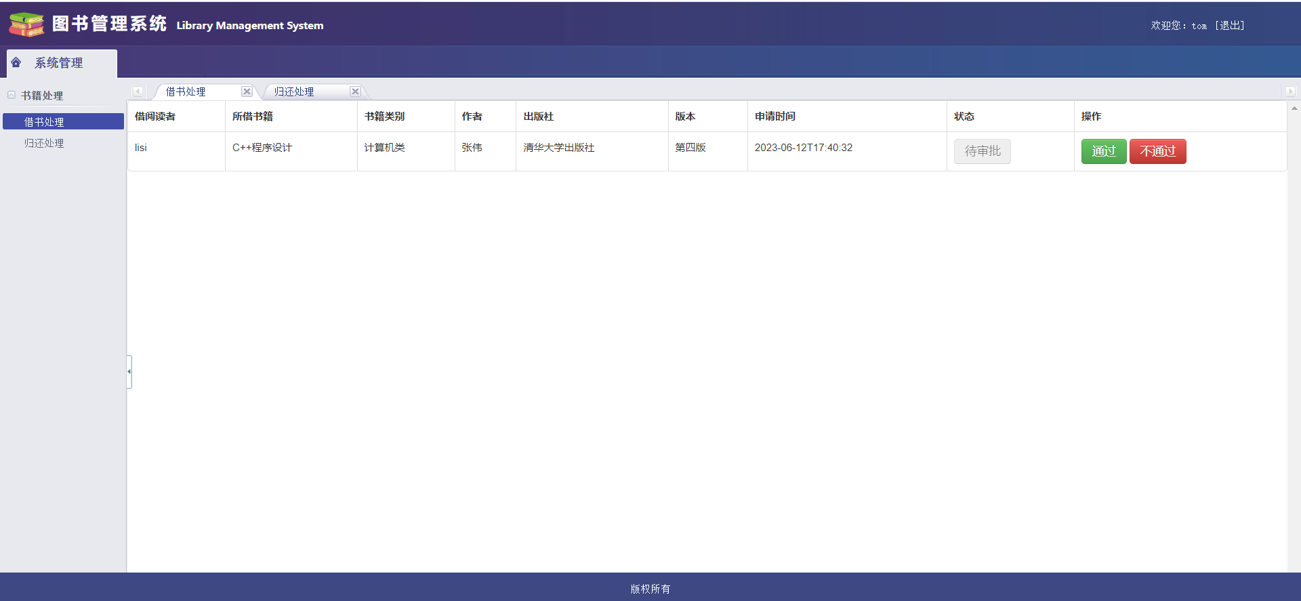This screenshot has width=1301, height=601.
Task: Click the 待审批 status button
Action: [982, 151]
